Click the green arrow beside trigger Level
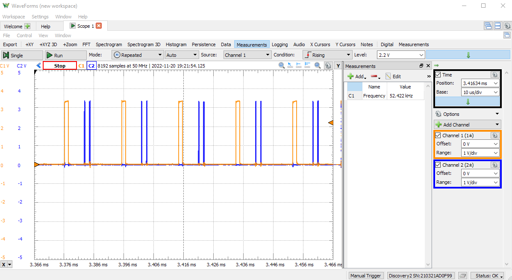The height and width of the screenshot is (280, 512). (x=468, y=55)
